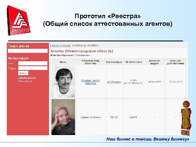Click first row attestate number cell

click(x=133, y=82)
